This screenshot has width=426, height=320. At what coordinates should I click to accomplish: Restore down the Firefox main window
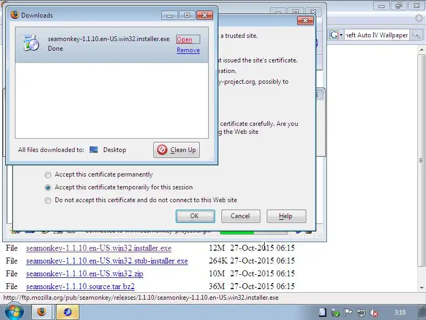point(399,6)
